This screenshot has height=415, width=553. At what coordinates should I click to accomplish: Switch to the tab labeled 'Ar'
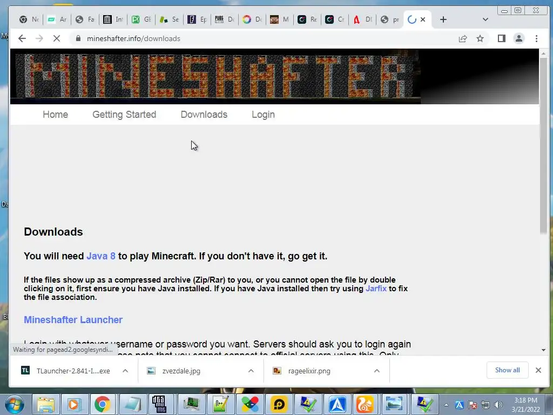point(57,19)
